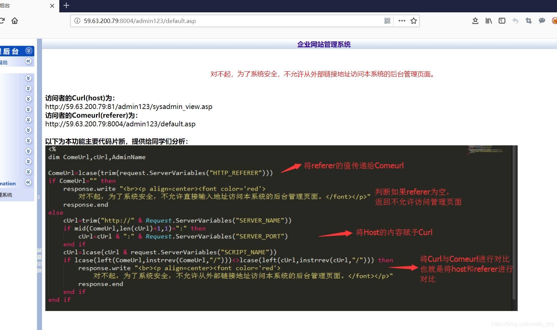Click the admin123/default.asp referer URL text
Image resolution: width=557 pixels, height=330 pixels.
[120, 124]
